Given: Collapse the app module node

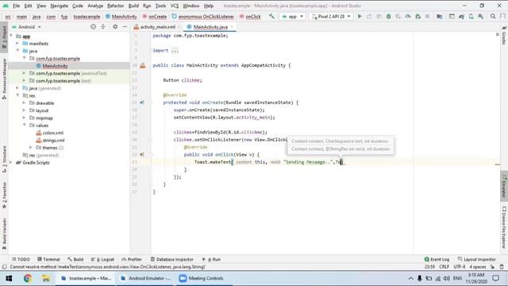Looking at the screenshot, I should click(x=11, y=36).
